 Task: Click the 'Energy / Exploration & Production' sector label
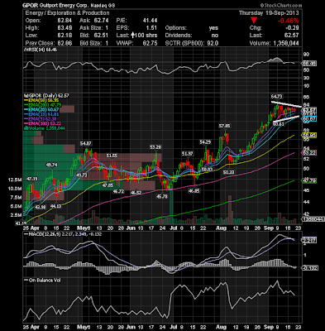coord(67,13)
